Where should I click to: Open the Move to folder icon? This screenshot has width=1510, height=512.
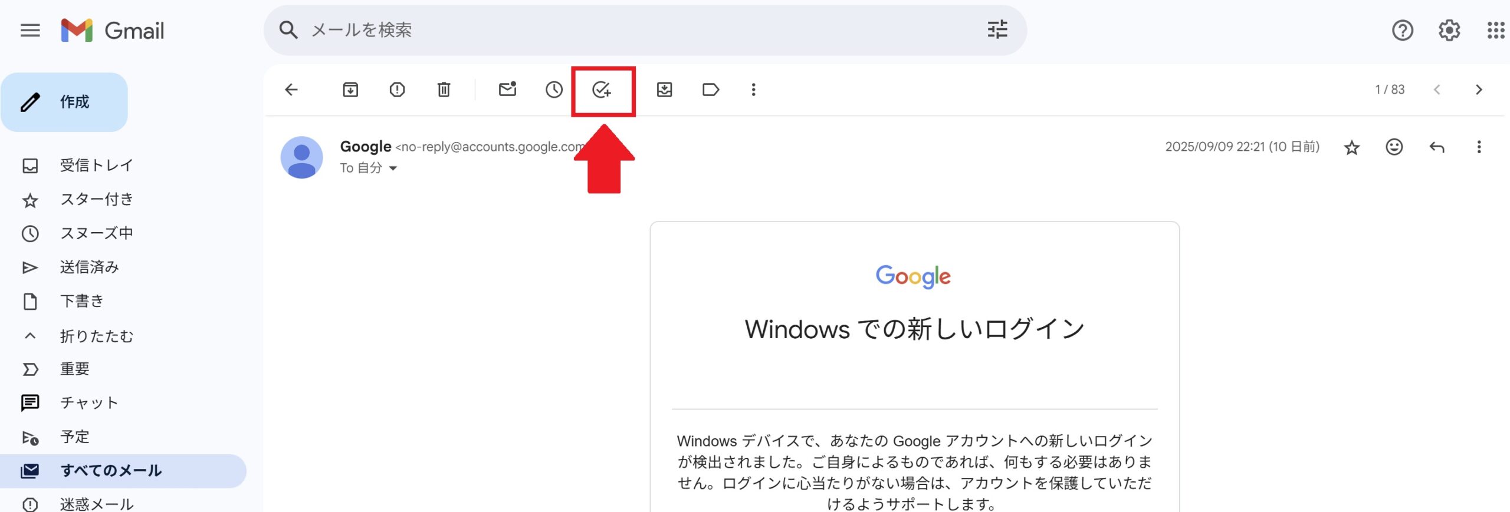point(664,90)
